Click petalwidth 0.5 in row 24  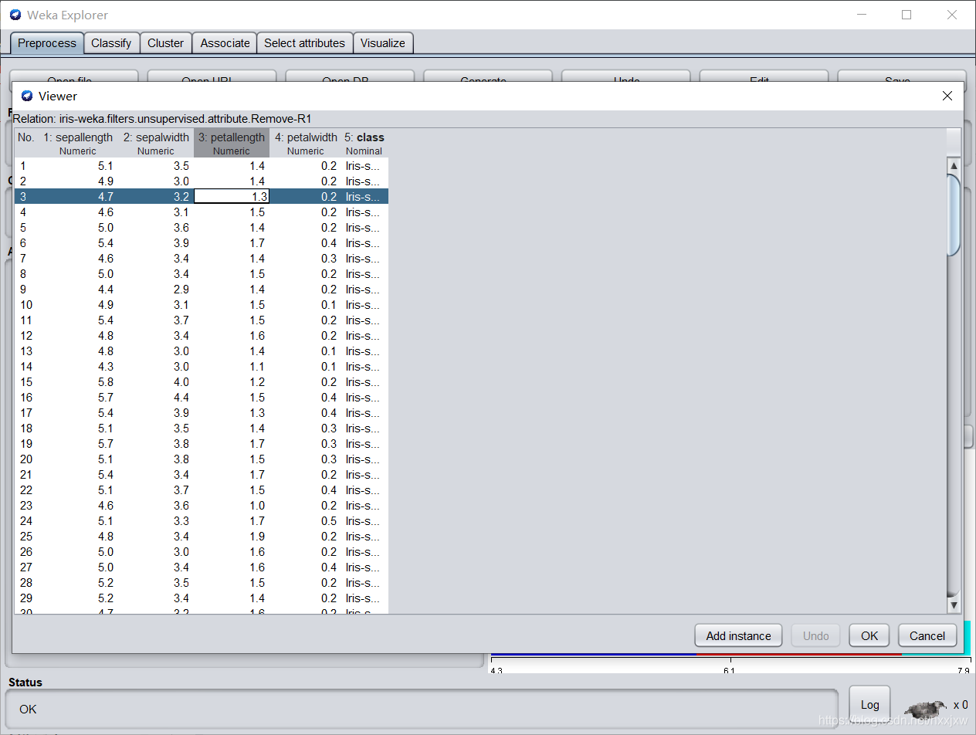pyautogui.click(x=306, y=521)
